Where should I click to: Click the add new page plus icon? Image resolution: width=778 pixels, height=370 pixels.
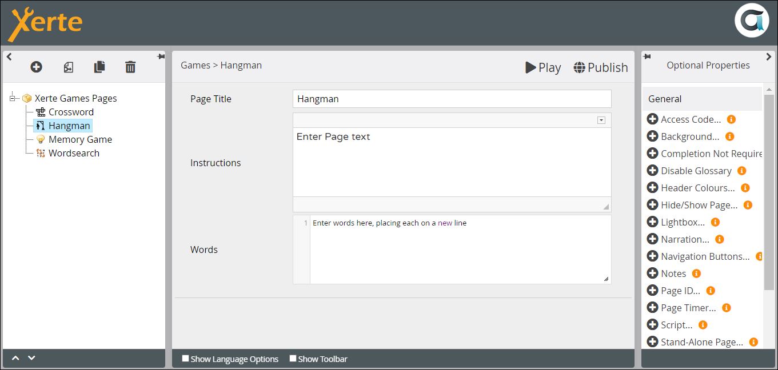click(36, 67)
